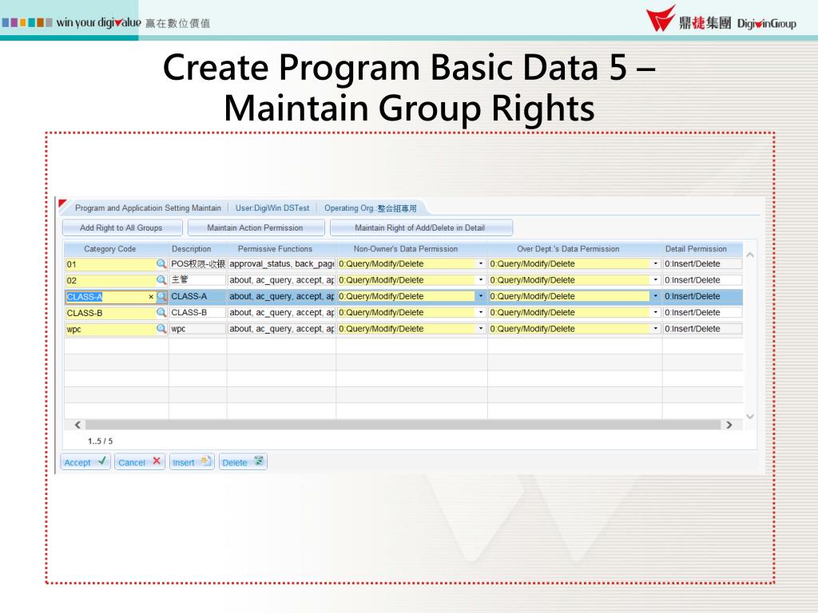Select the Program and Application Setting Maintain tab
This screenshot has width=818, height=613.
[147, 208]
